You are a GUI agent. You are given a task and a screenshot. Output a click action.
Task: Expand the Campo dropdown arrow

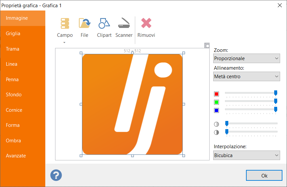click(64, 42)
